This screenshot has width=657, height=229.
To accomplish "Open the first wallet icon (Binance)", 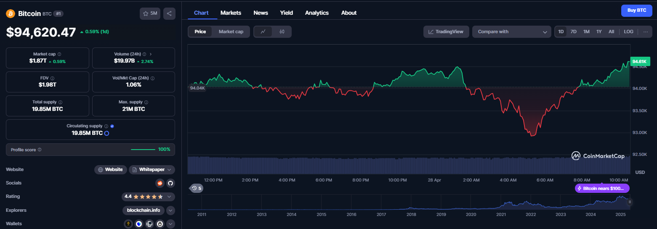I will click(128, 224).
